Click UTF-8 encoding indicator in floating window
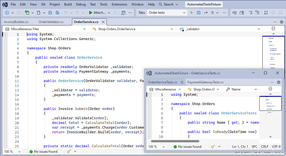This screenshot has height=156, width=286. (x=276, y=146)
